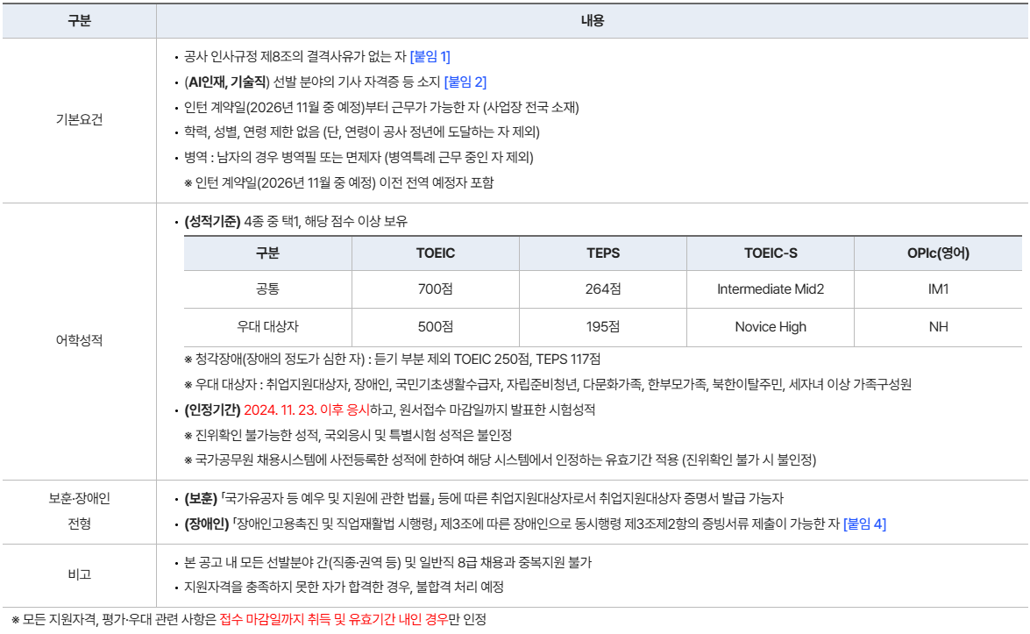1030x634 pixels.
Task: Click the line 인턴 계약일(2026년 11월 중 예정)부터 근무가
Action: click(x=381, y=107)
